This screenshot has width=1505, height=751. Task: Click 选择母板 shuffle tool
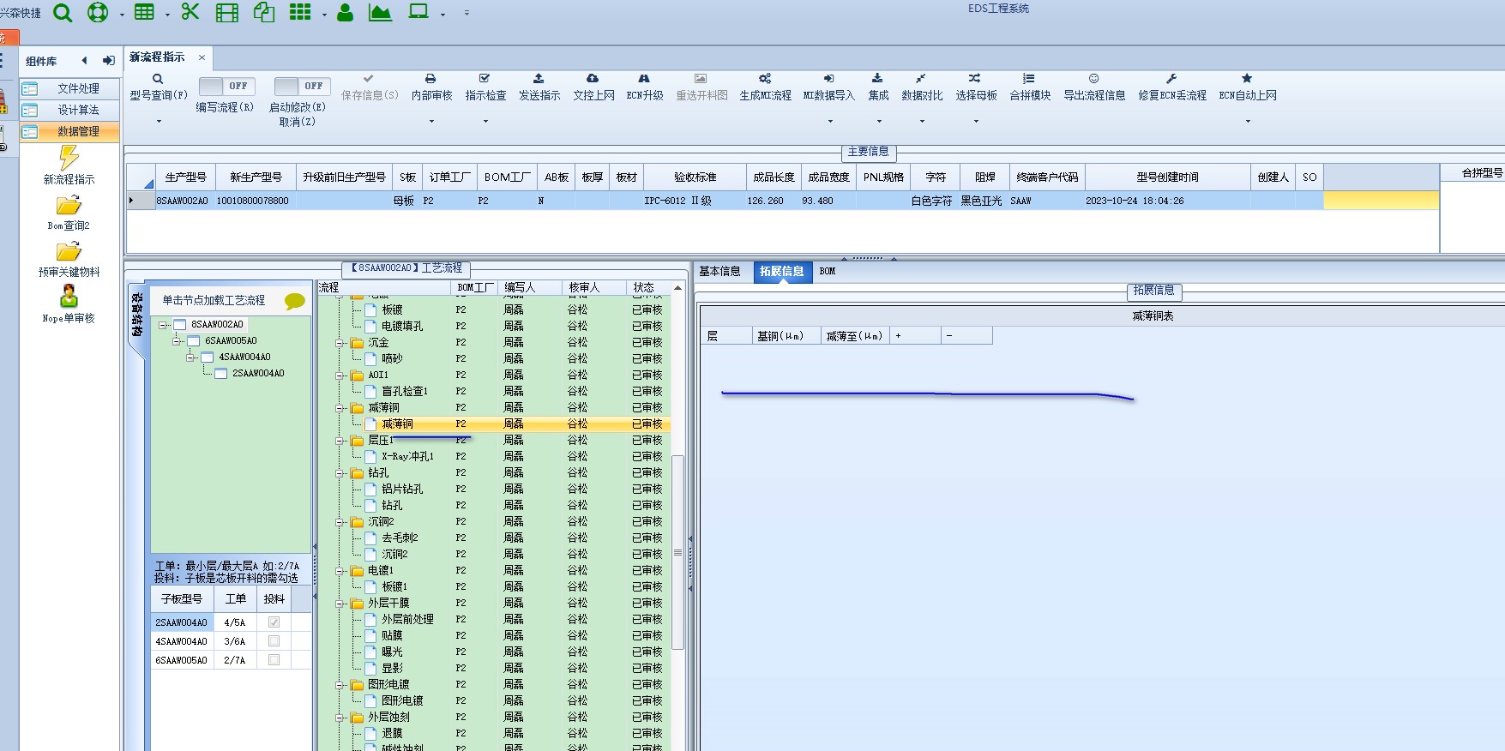coord(976,87)
